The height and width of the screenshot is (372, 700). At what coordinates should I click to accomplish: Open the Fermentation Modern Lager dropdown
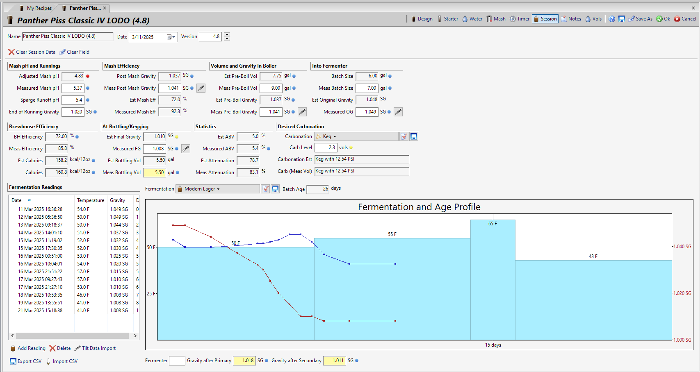pyautogui.click(x=217, y=189)
